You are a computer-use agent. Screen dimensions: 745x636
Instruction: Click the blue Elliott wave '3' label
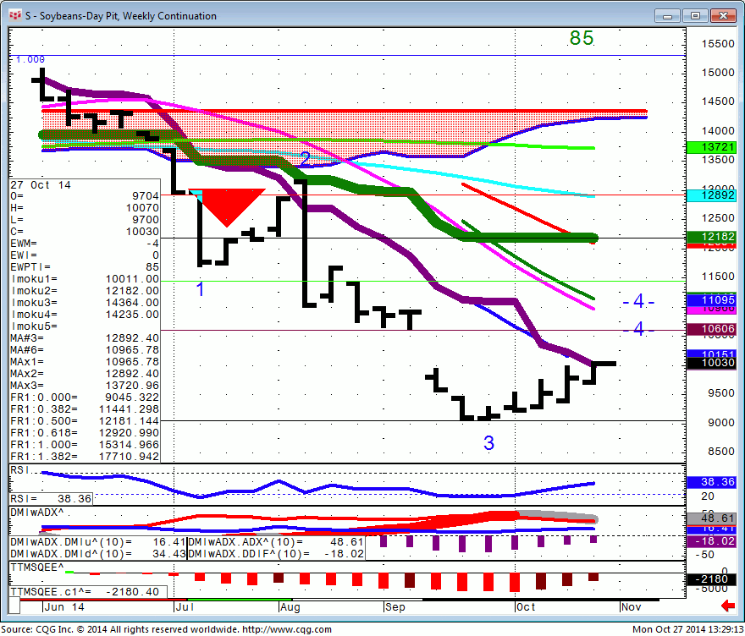click(489, 443)
